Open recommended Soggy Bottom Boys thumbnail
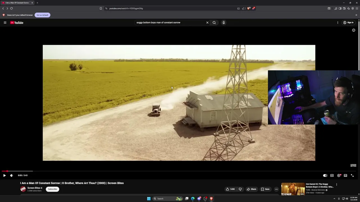 (293, 189)
